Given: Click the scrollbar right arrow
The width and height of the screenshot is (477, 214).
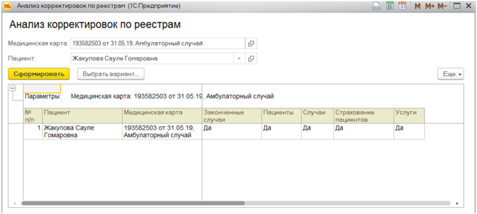Looking at the screenshot, I should 457,203.
